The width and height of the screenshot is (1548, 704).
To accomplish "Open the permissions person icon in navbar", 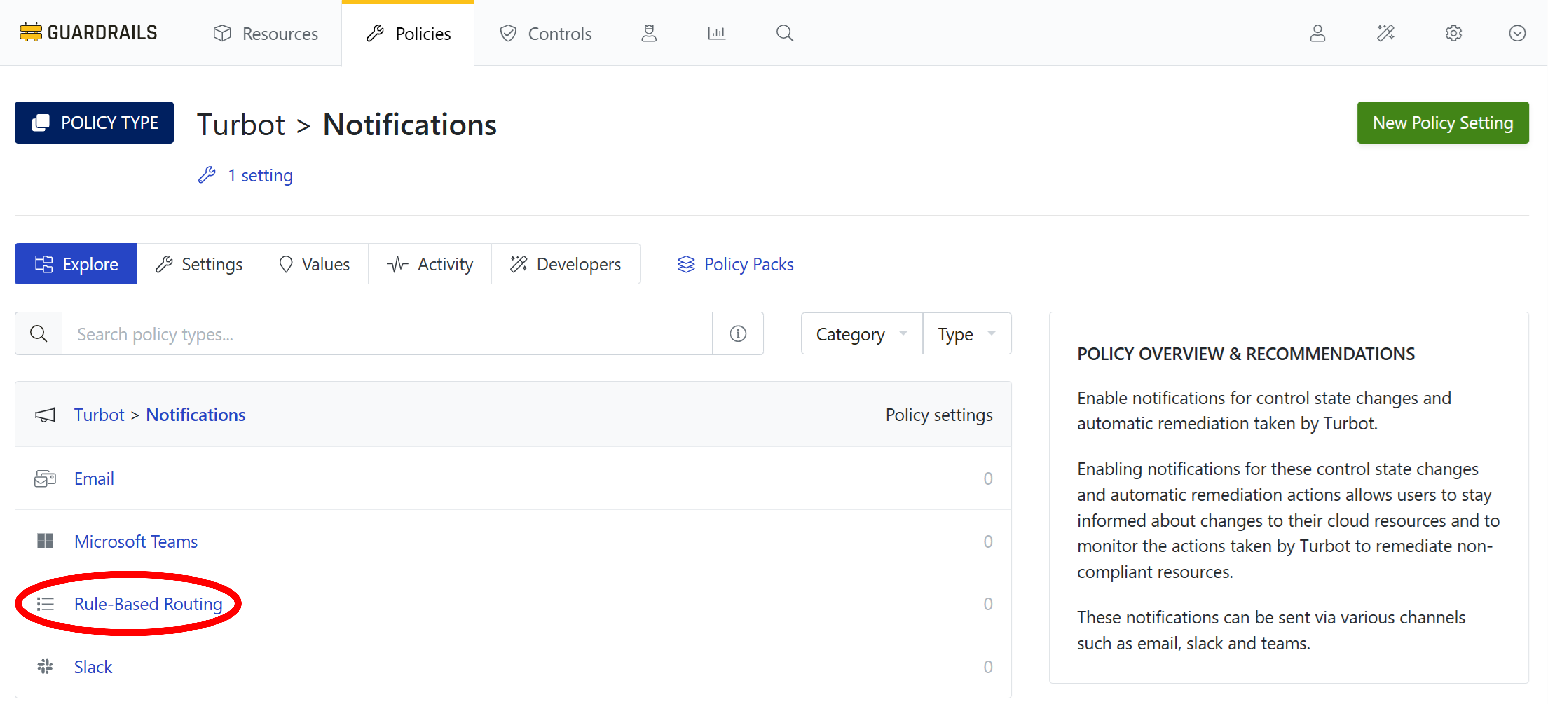I will point(649,33).
